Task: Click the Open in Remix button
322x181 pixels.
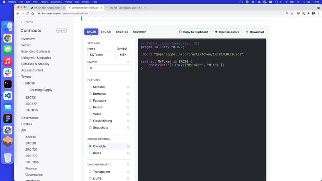Action: click(227, 32)
